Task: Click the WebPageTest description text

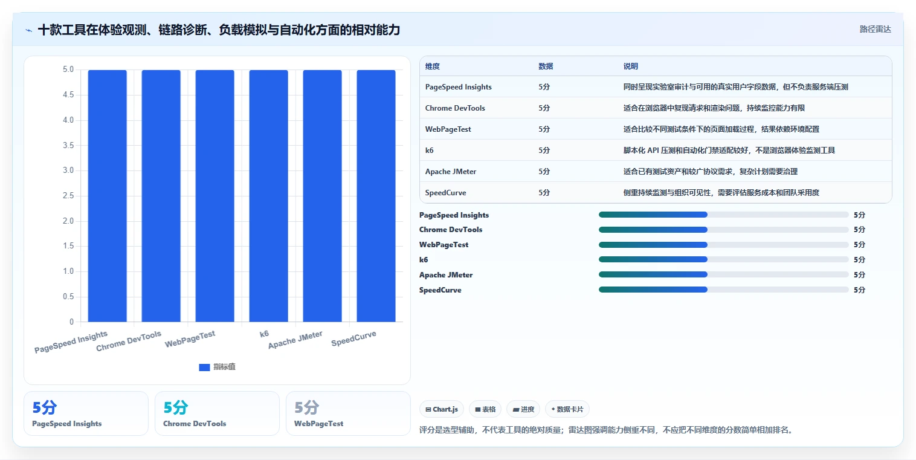Action: [721, 129]
